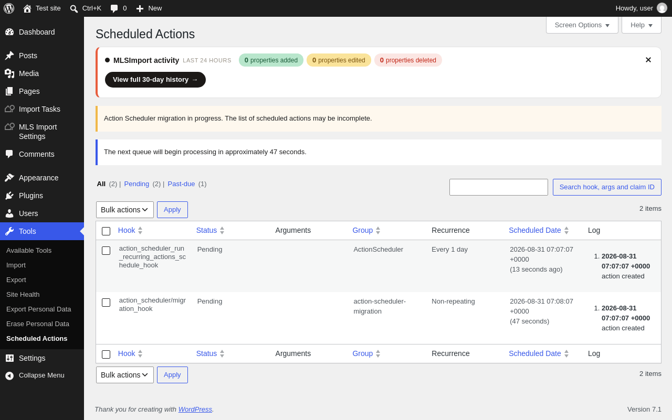Screen dimensions: 672x420
Task: Sort by Hook using header arrows
Action: (x=140, y=230)
